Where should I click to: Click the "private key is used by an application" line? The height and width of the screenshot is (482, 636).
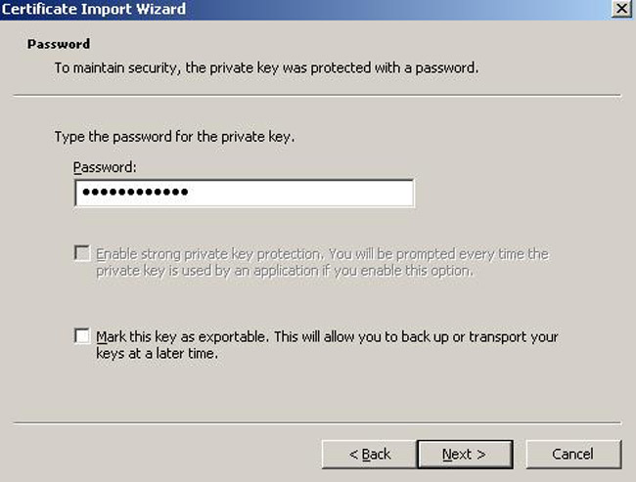284,271
